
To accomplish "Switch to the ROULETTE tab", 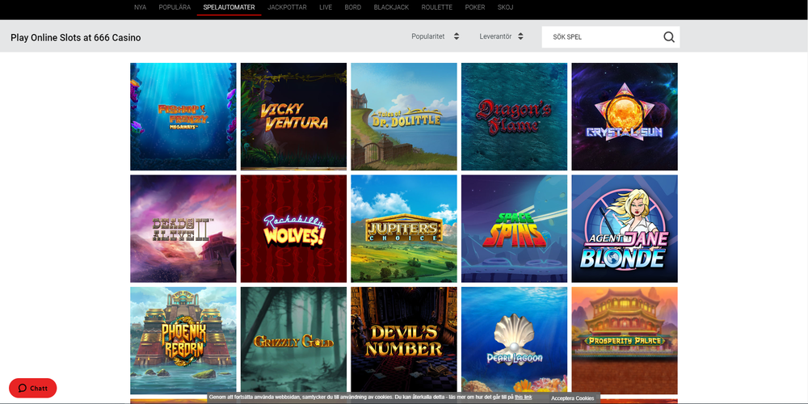I will [x=436, y=7].
